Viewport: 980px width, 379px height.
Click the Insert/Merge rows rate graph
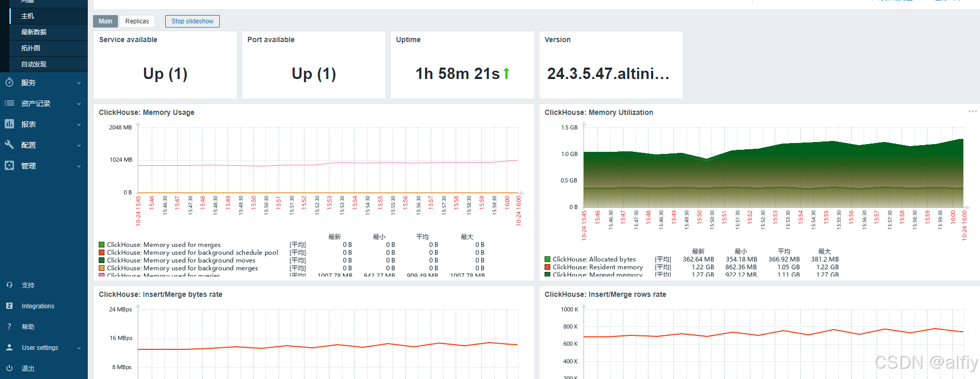click(773, 343)
